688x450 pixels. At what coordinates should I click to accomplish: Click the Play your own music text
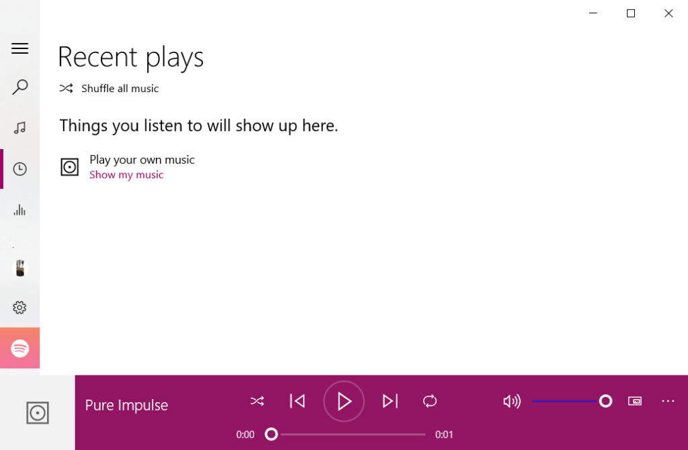142,160
